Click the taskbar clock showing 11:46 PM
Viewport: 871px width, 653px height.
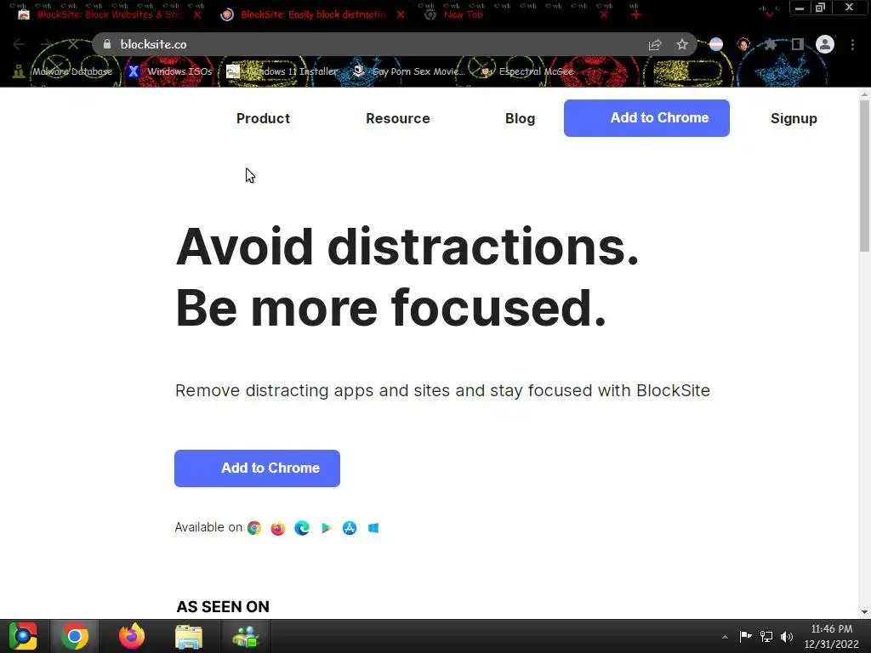click(832, 636)
